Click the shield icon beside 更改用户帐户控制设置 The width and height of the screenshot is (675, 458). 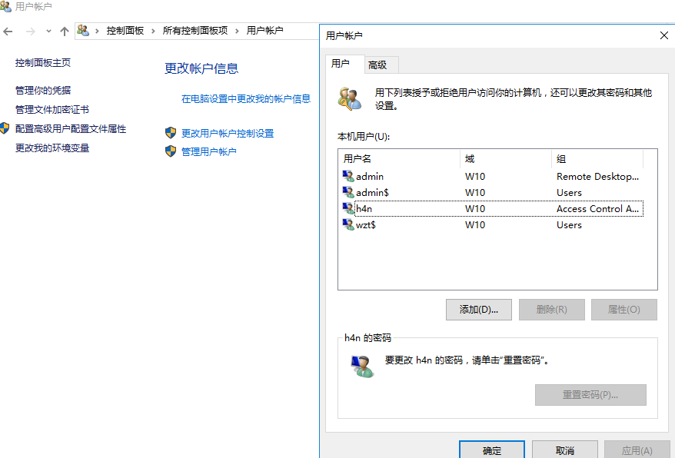tap(171, 133)
